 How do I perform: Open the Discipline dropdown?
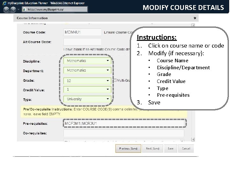(87, 61)
